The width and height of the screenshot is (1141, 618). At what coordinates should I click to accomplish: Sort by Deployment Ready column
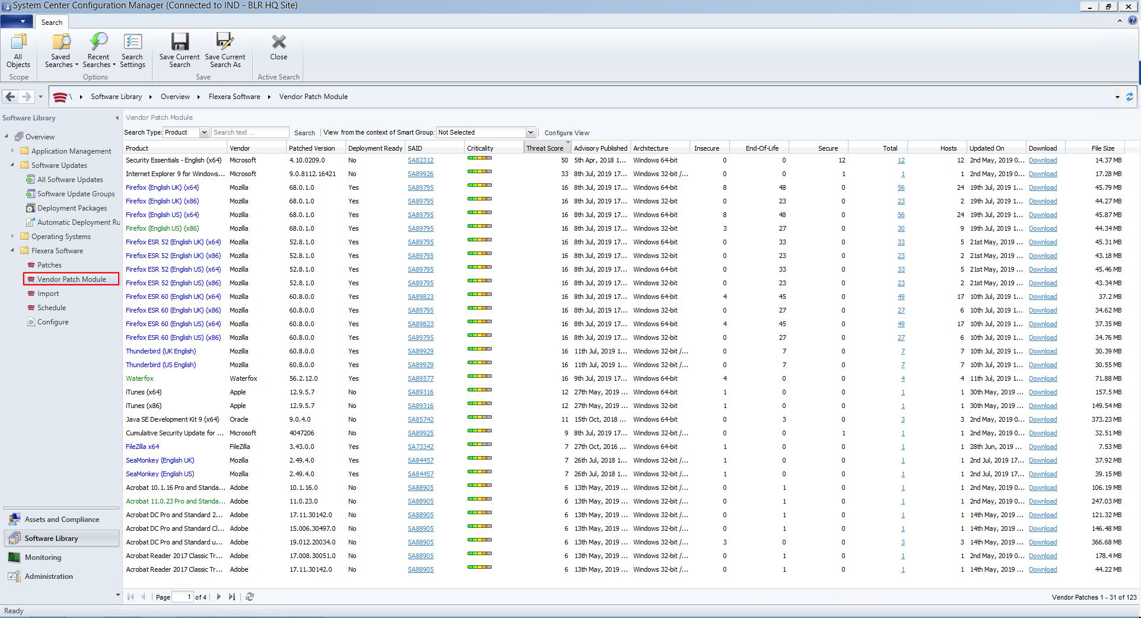[x=375, y=148]
